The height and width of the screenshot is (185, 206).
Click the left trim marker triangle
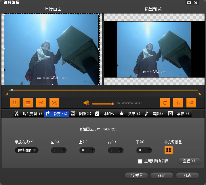7,93
